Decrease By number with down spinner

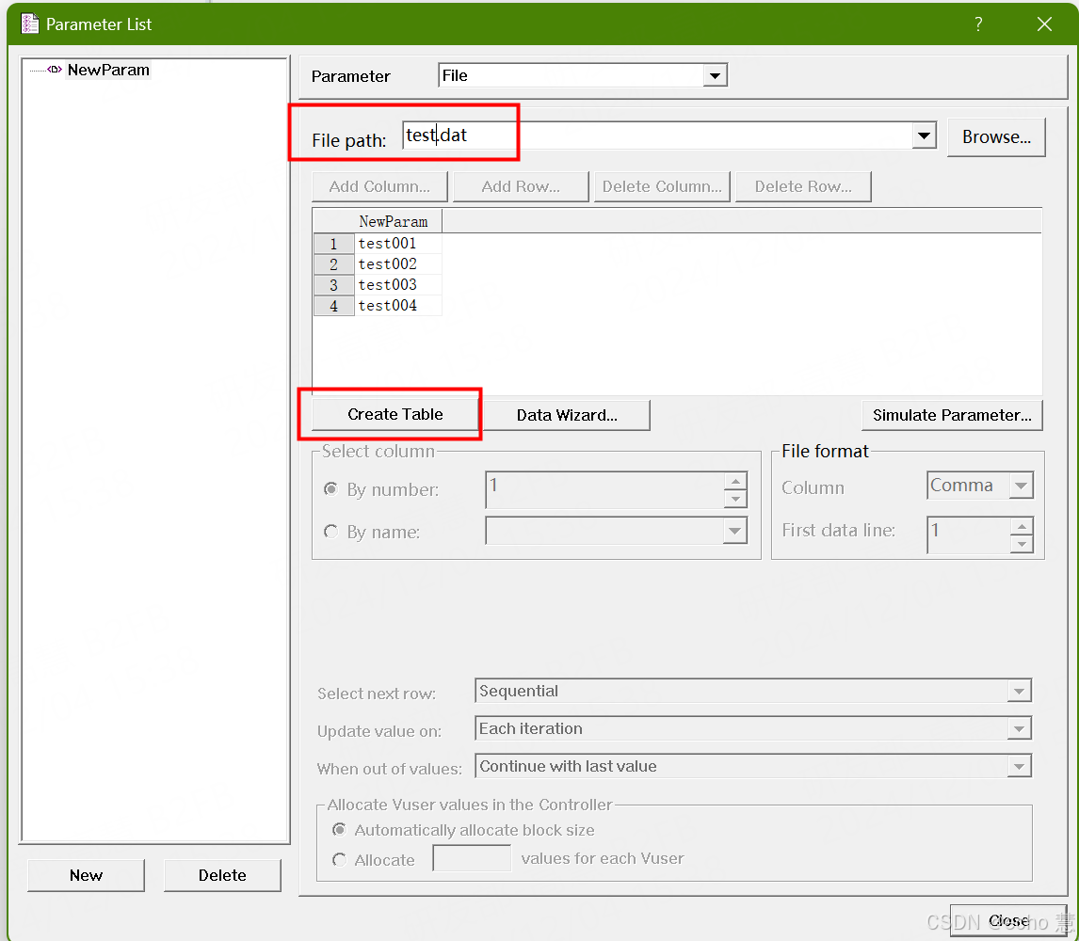(x=735, y=499)
